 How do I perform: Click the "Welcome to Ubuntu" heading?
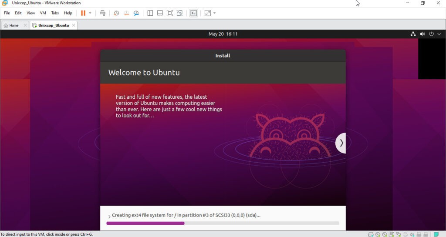point(144,72)
